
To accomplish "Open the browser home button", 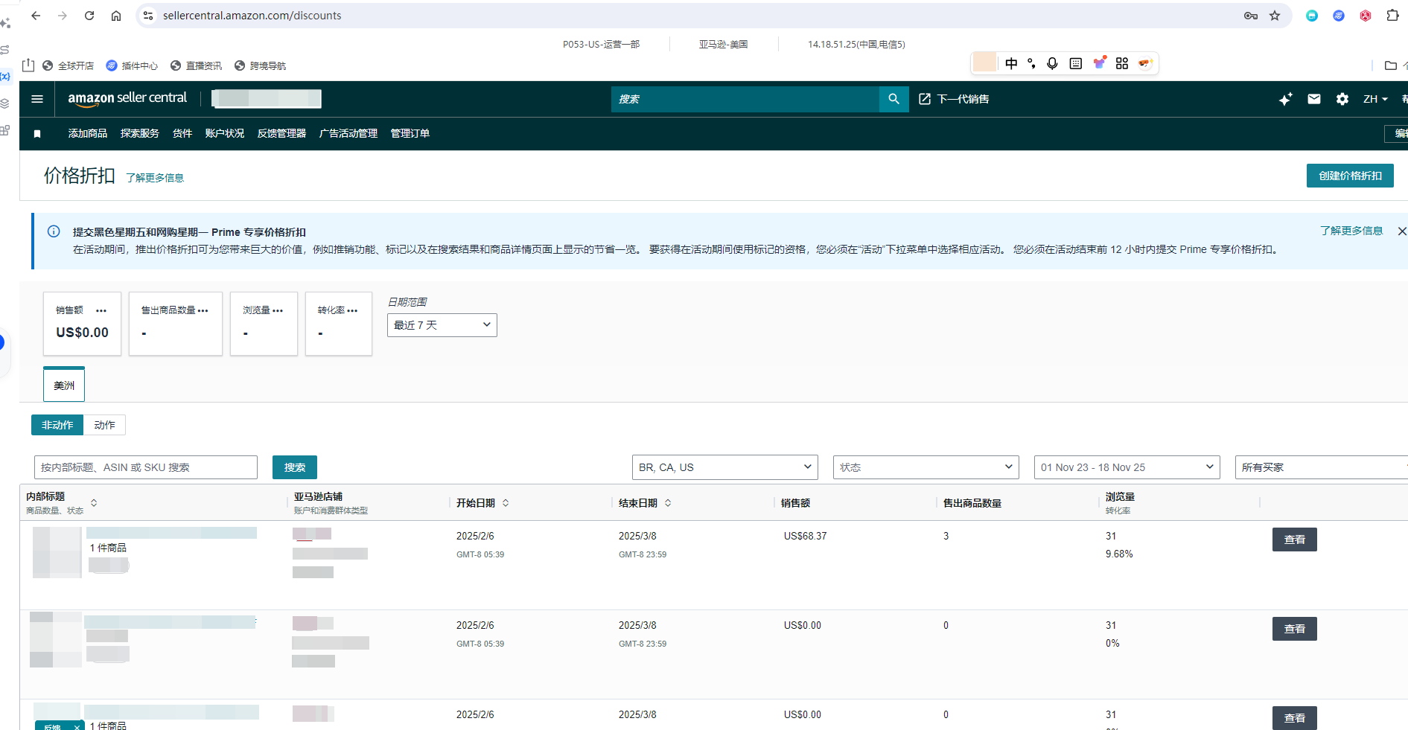I will (x=116, y=16).
